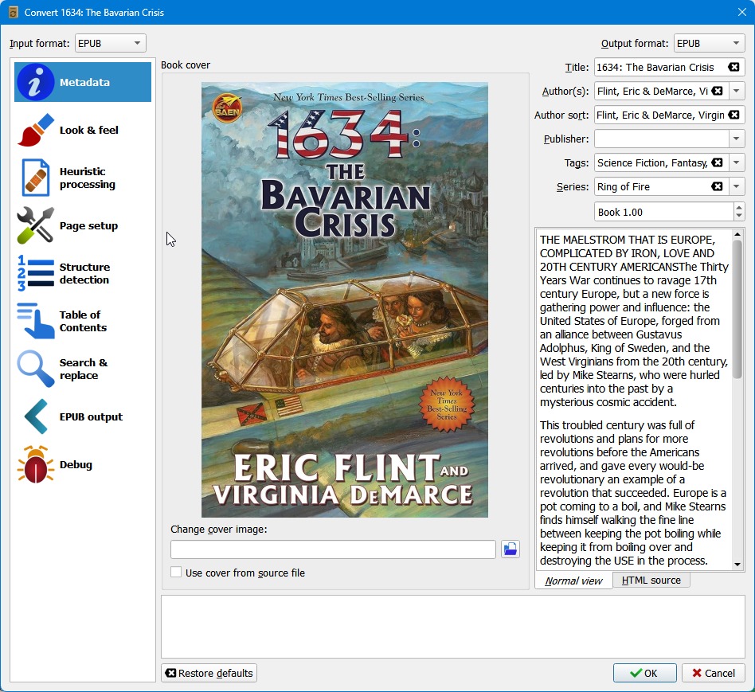
Task: Click the Change cover image path field
Action: pos(333,549)
